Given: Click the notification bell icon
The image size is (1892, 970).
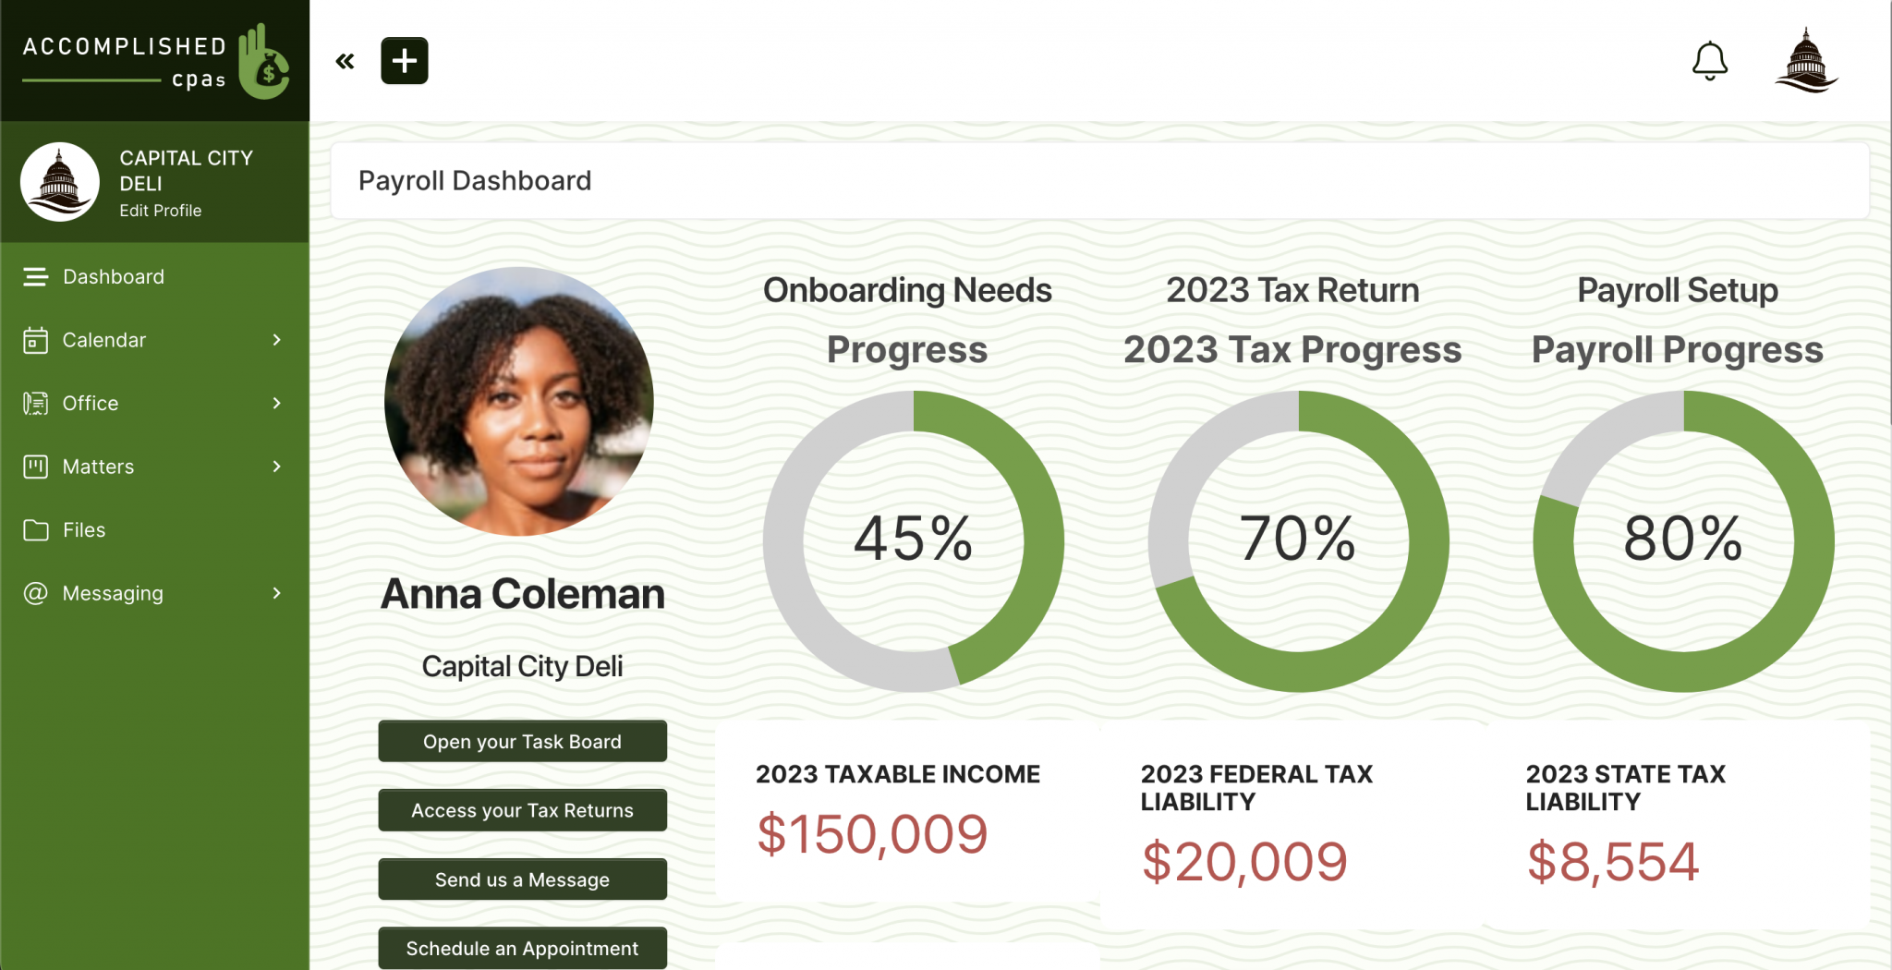Looking at the screenshot, I should (1709, 61).
